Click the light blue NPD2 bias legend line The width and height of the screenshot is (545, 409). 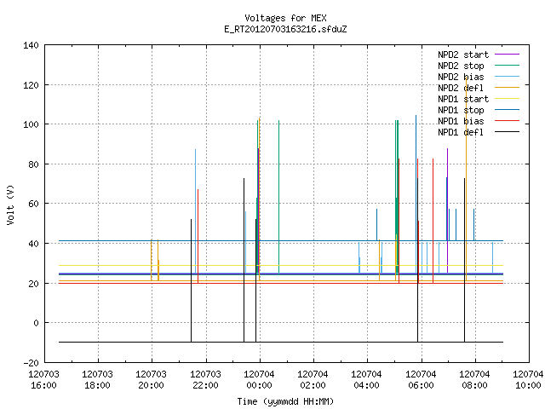[x=508, y=77]
